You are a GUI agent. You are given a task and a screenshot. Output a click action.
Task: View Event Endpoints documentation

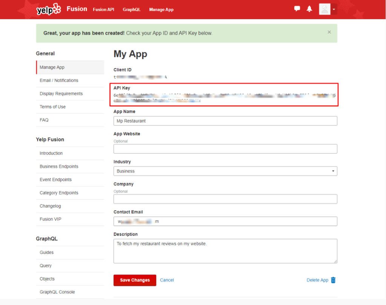[70, 180]
